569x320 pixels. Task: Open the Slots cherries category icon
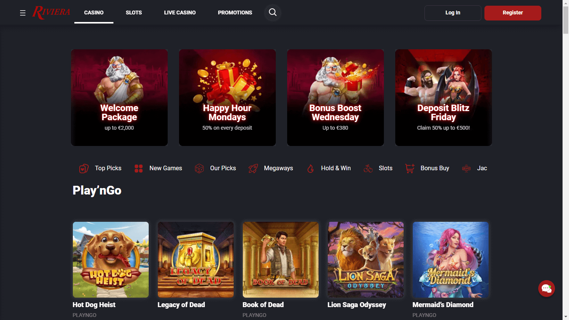click(x=368, y=168)
